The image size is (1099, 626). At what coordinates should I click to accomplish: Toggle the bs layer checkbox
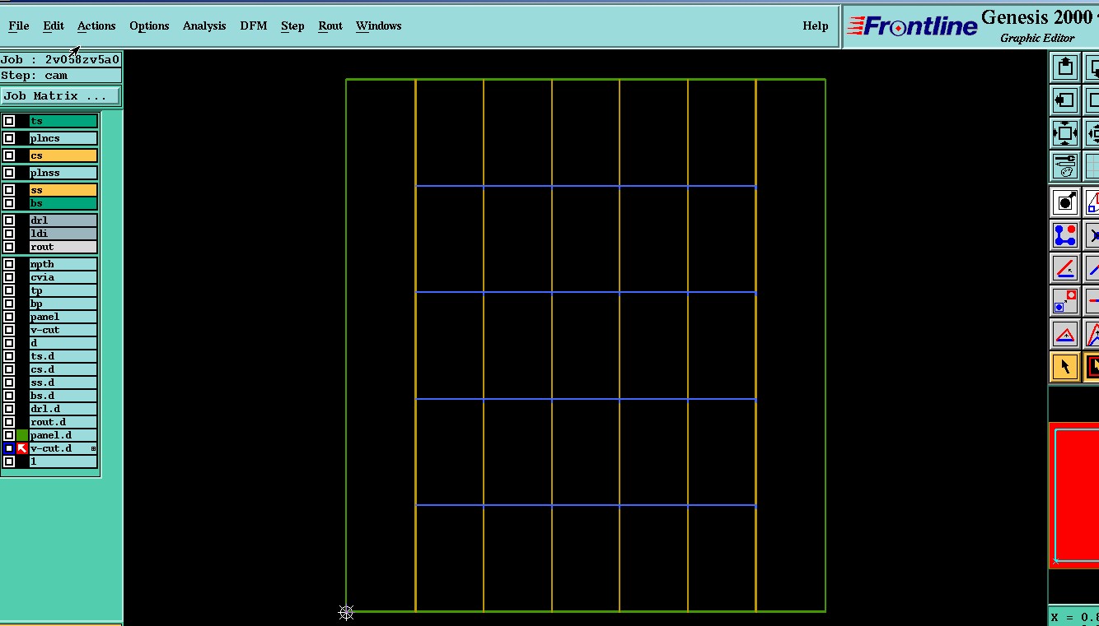pos(9,203)
